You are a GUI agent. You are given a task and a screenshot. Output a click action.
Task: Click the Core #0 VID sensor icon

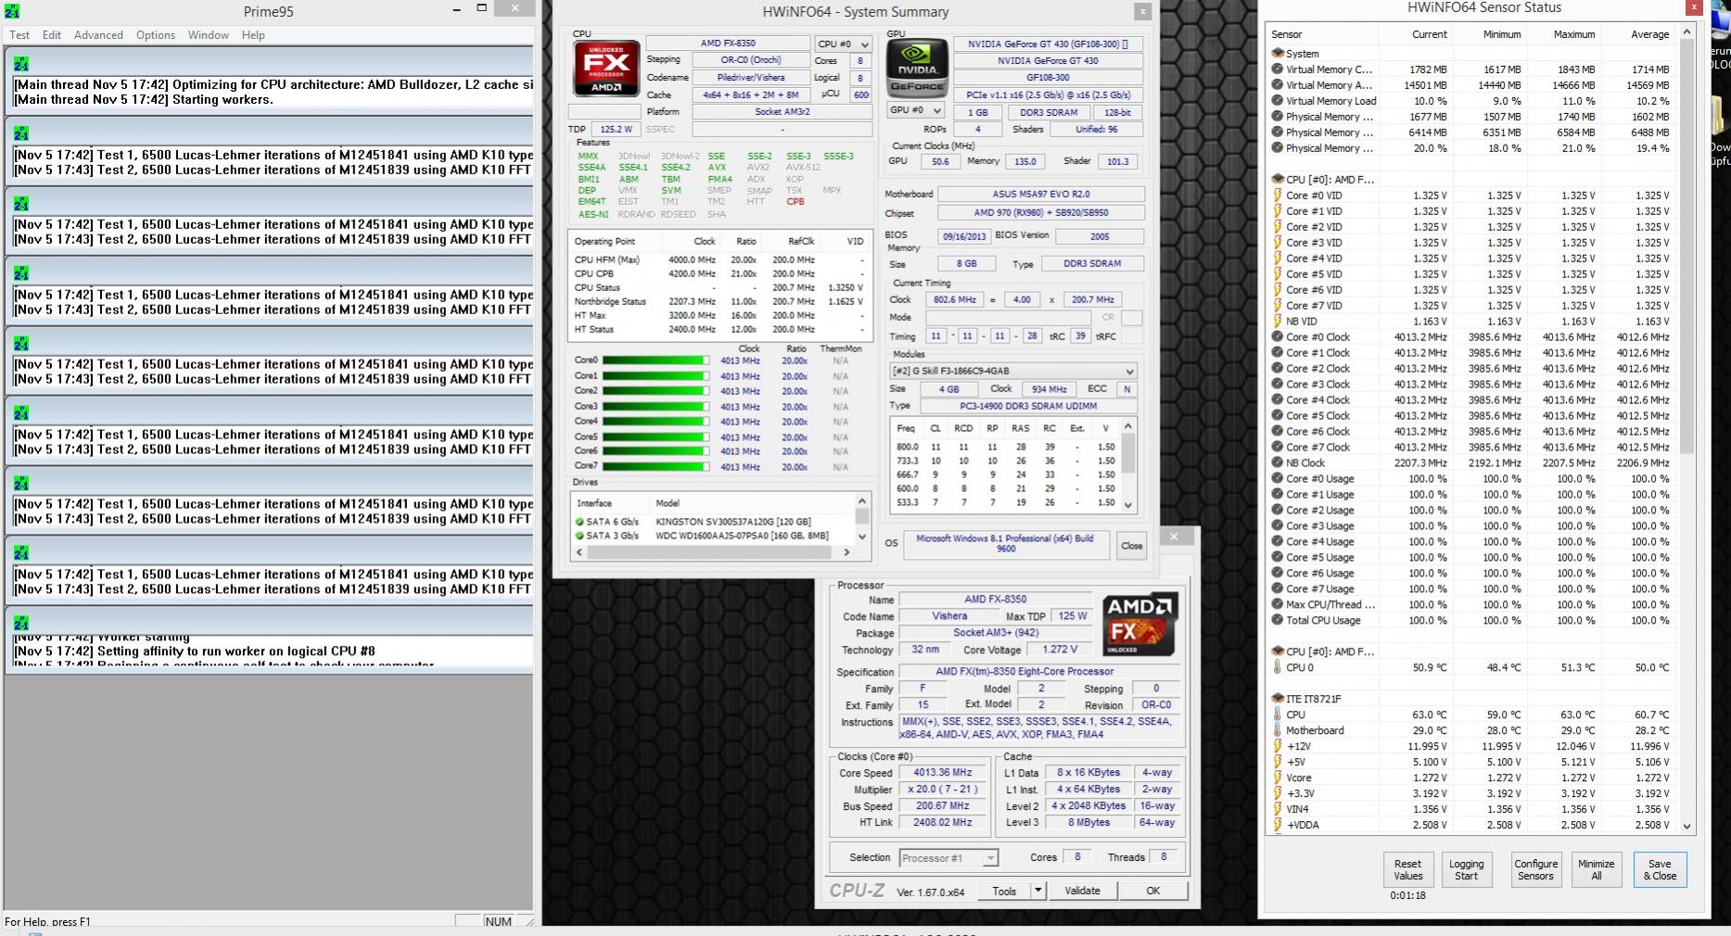tap(1277, 196)
